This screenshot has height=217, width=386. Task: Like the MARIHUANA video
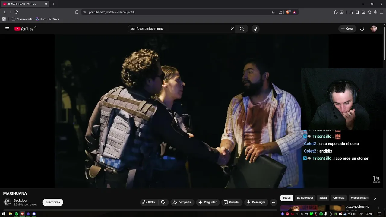(149, 202)
